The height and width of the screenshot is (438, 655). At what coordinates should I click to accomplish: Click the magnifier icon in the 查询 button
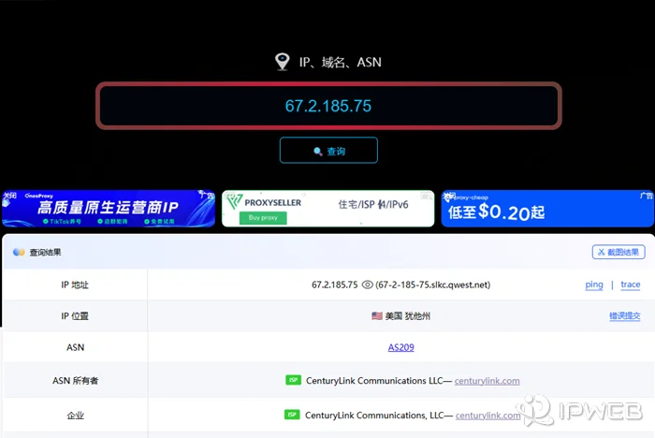click(318, 152)
